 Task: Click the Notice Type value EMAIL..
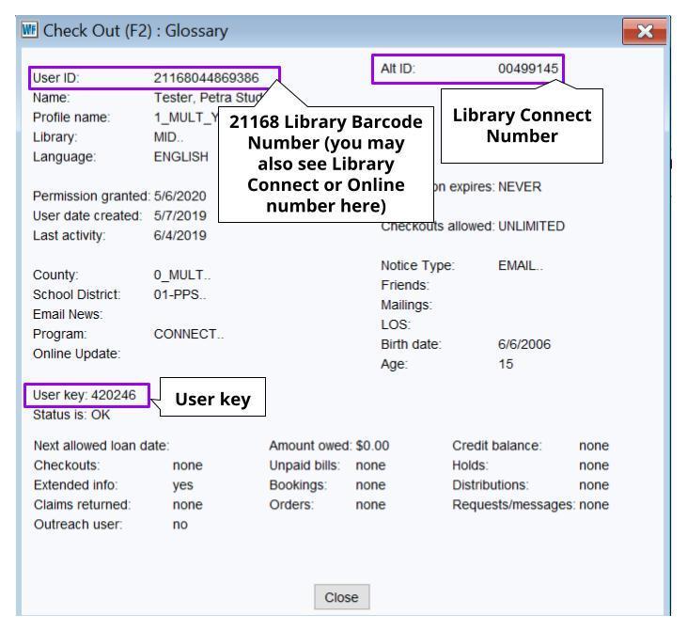point(522,267)
